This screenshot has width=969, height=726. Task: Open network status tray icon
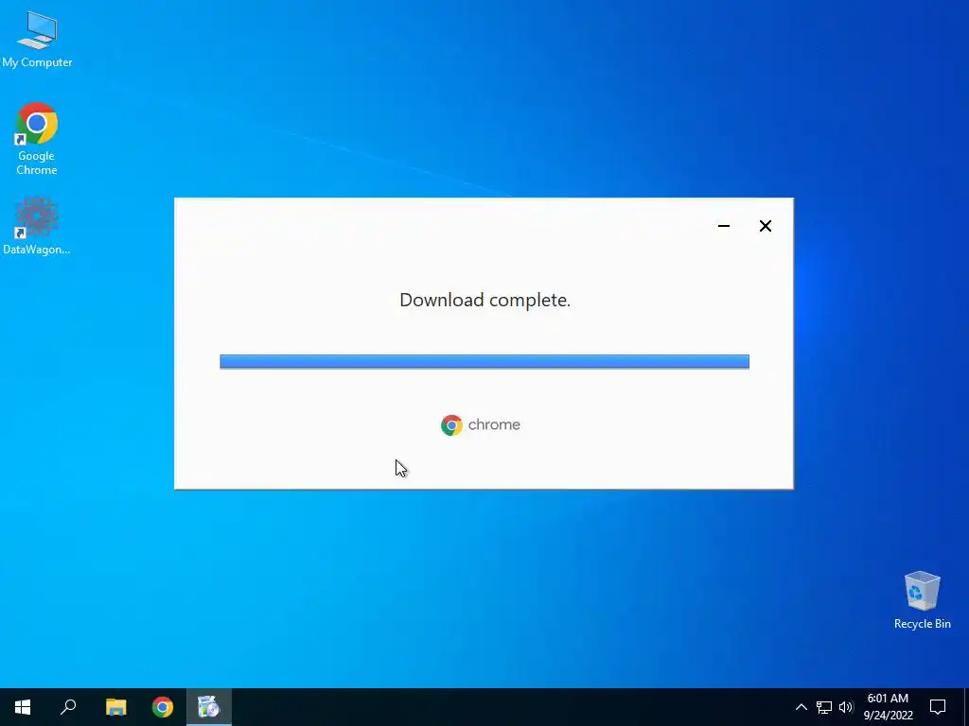(x=824, y=707)
